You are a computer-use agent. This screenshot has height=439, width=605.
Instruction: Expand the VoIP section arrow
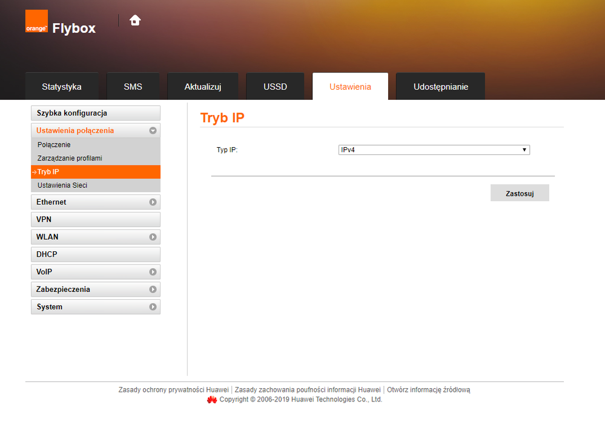point(153,272)
